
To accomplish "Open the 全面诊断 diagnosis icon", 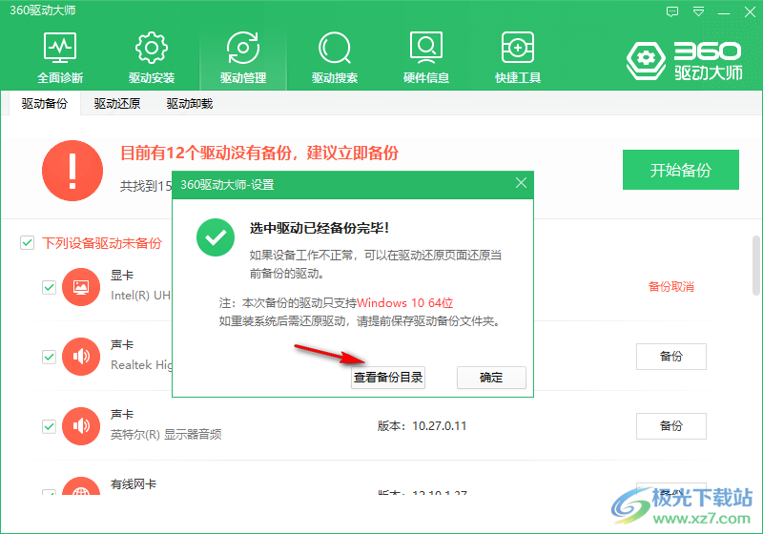I will point(60,57).
